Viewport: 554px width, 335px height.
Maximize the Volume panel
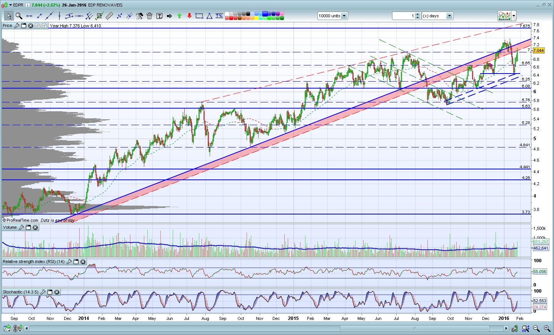pyautogui.click(x=28, y=227)
